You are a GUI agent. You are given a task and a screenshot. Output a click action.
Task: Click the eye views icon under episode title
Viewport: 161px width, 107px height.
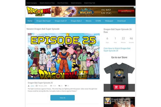click(51, 86)
